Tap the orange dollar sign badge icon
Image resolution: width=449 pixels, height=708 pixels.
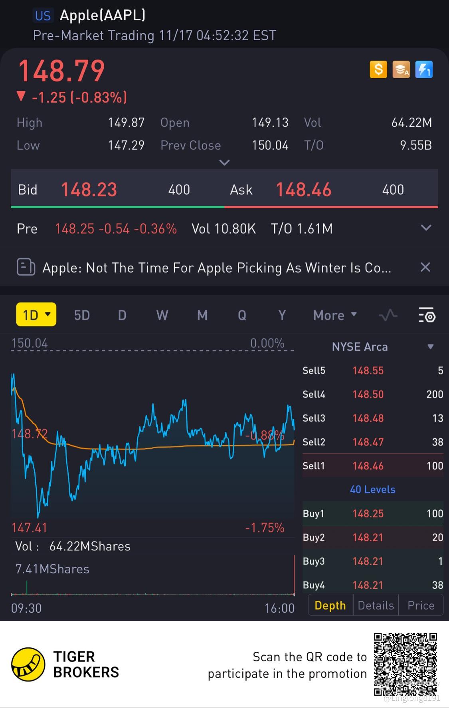(x=378, y=70)
